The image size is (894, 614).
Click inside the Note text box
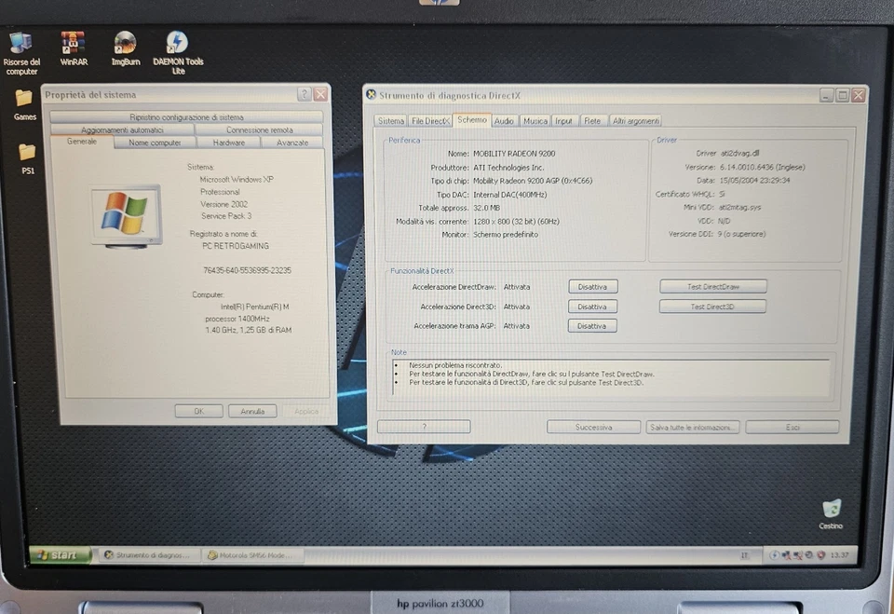pos(611,377)
